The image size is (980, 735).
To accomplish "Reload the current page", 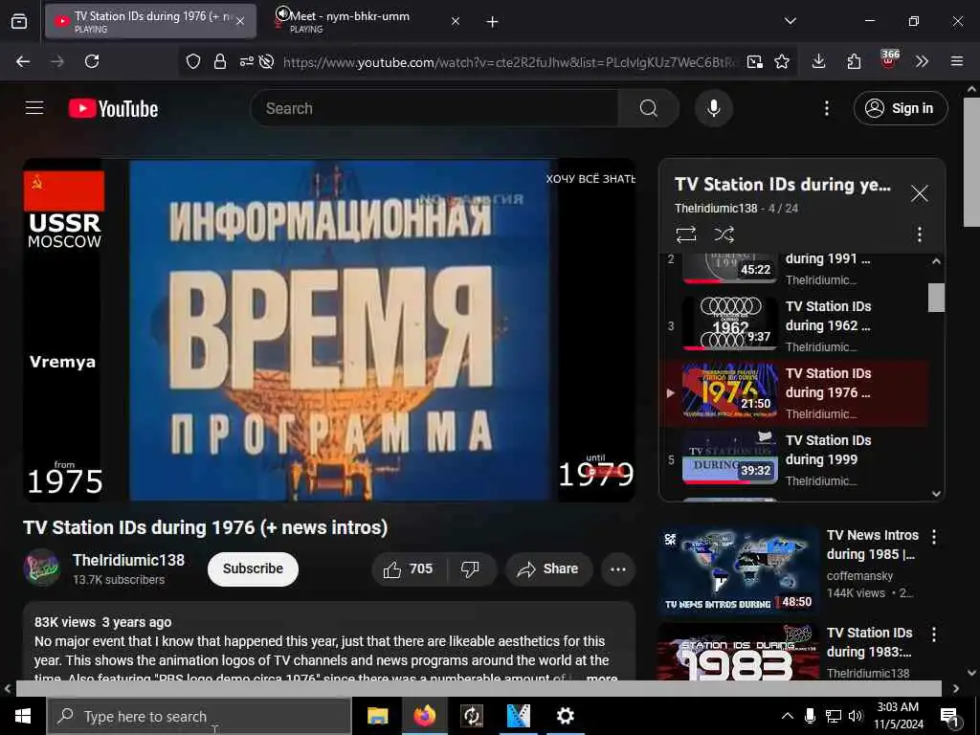I will [92, 61].
